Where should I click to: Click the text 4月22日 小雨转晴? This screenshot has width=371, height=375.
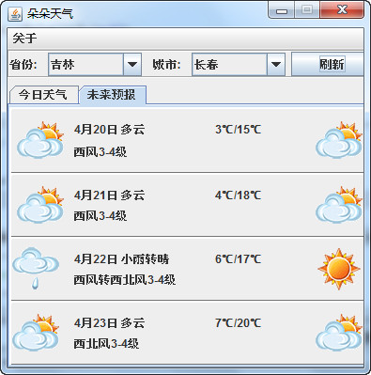[122, 259]
